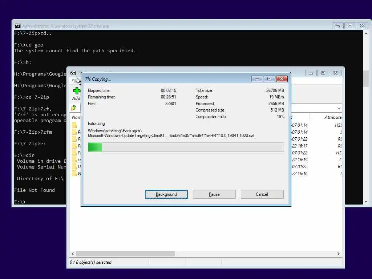This screenshot has width=372, height=279.
Task: Click the "19 MB/s" speed value
Action: [276, 97]
